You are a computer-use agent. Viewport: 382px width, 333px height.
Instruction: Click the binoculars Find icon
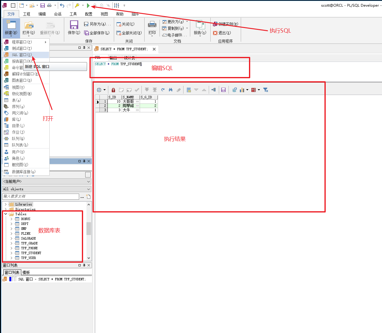(170, 90)
